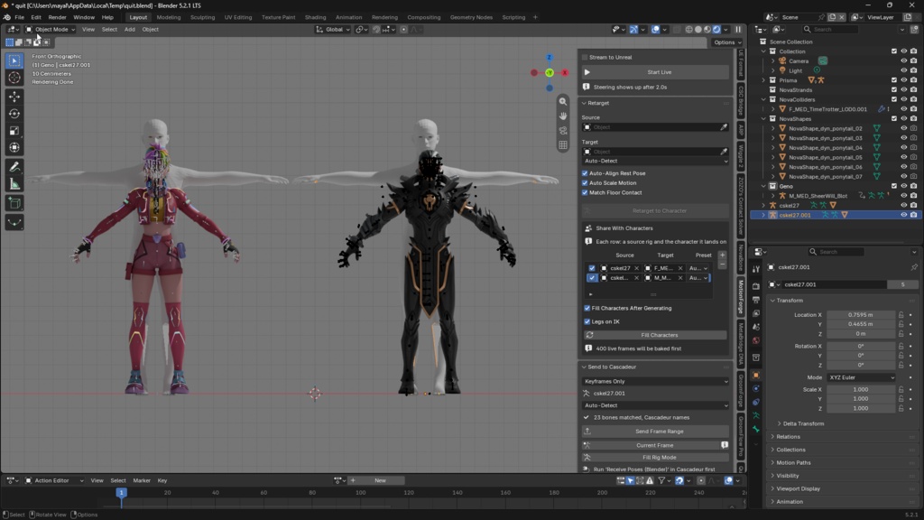The width and height of the screenshot is (924, 520).
Task: Open the Render menu
Action: 57,17
